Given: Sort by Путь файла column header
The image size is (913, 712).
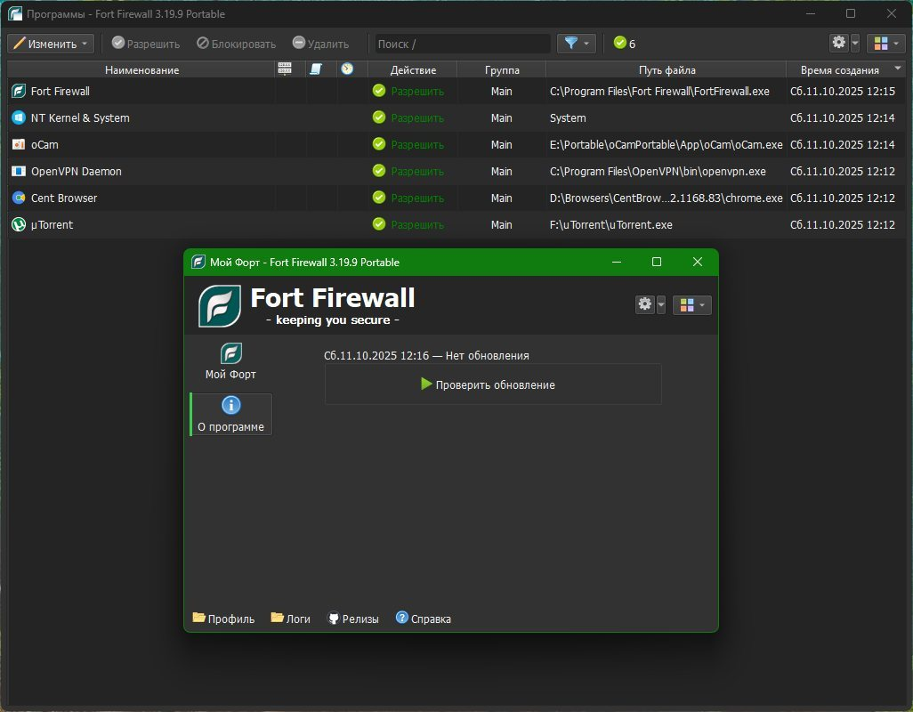Looking at the screenshot, I should click(x=667, y=69).
